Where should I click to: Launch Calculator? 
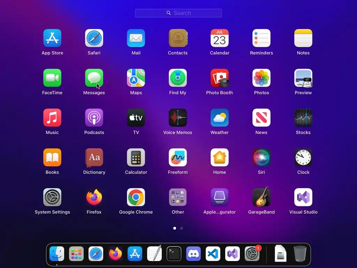coord(136,157)
